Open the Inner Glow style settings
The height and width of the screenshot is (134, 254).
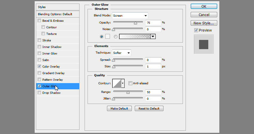click(x=50, y=54)
